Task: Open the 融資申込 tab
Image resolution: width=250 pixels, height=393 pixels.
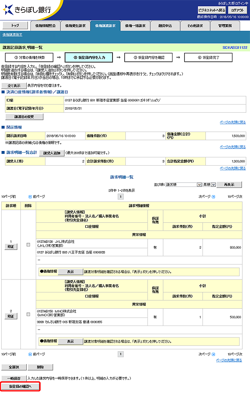Action: 165,26
